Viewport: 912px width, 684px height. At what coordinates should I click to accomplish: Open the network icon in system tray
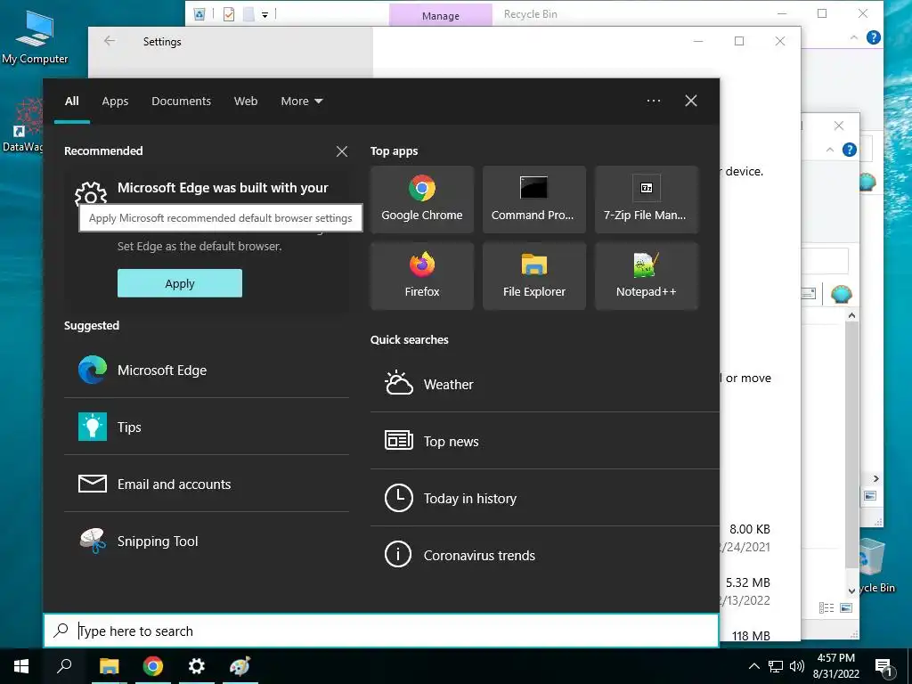(x=776, y=666)
